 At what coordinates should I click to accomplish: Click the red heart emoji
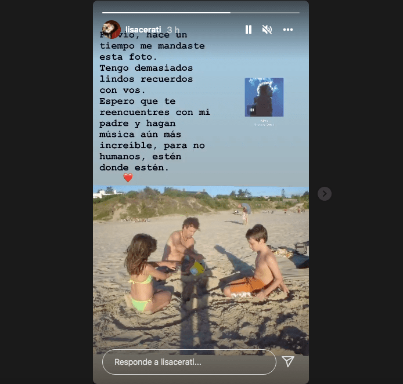coord(128,177)
